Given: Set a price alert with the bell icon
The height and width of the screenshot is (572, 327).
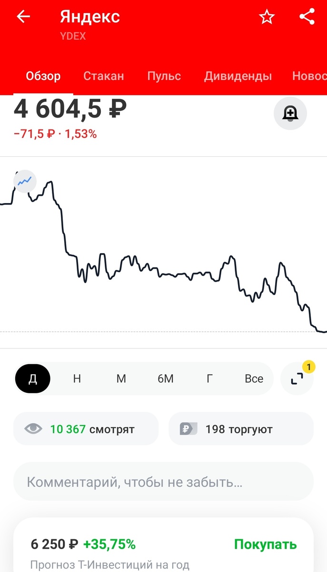Looking at the screenshot, I should [x=290, y=113].
